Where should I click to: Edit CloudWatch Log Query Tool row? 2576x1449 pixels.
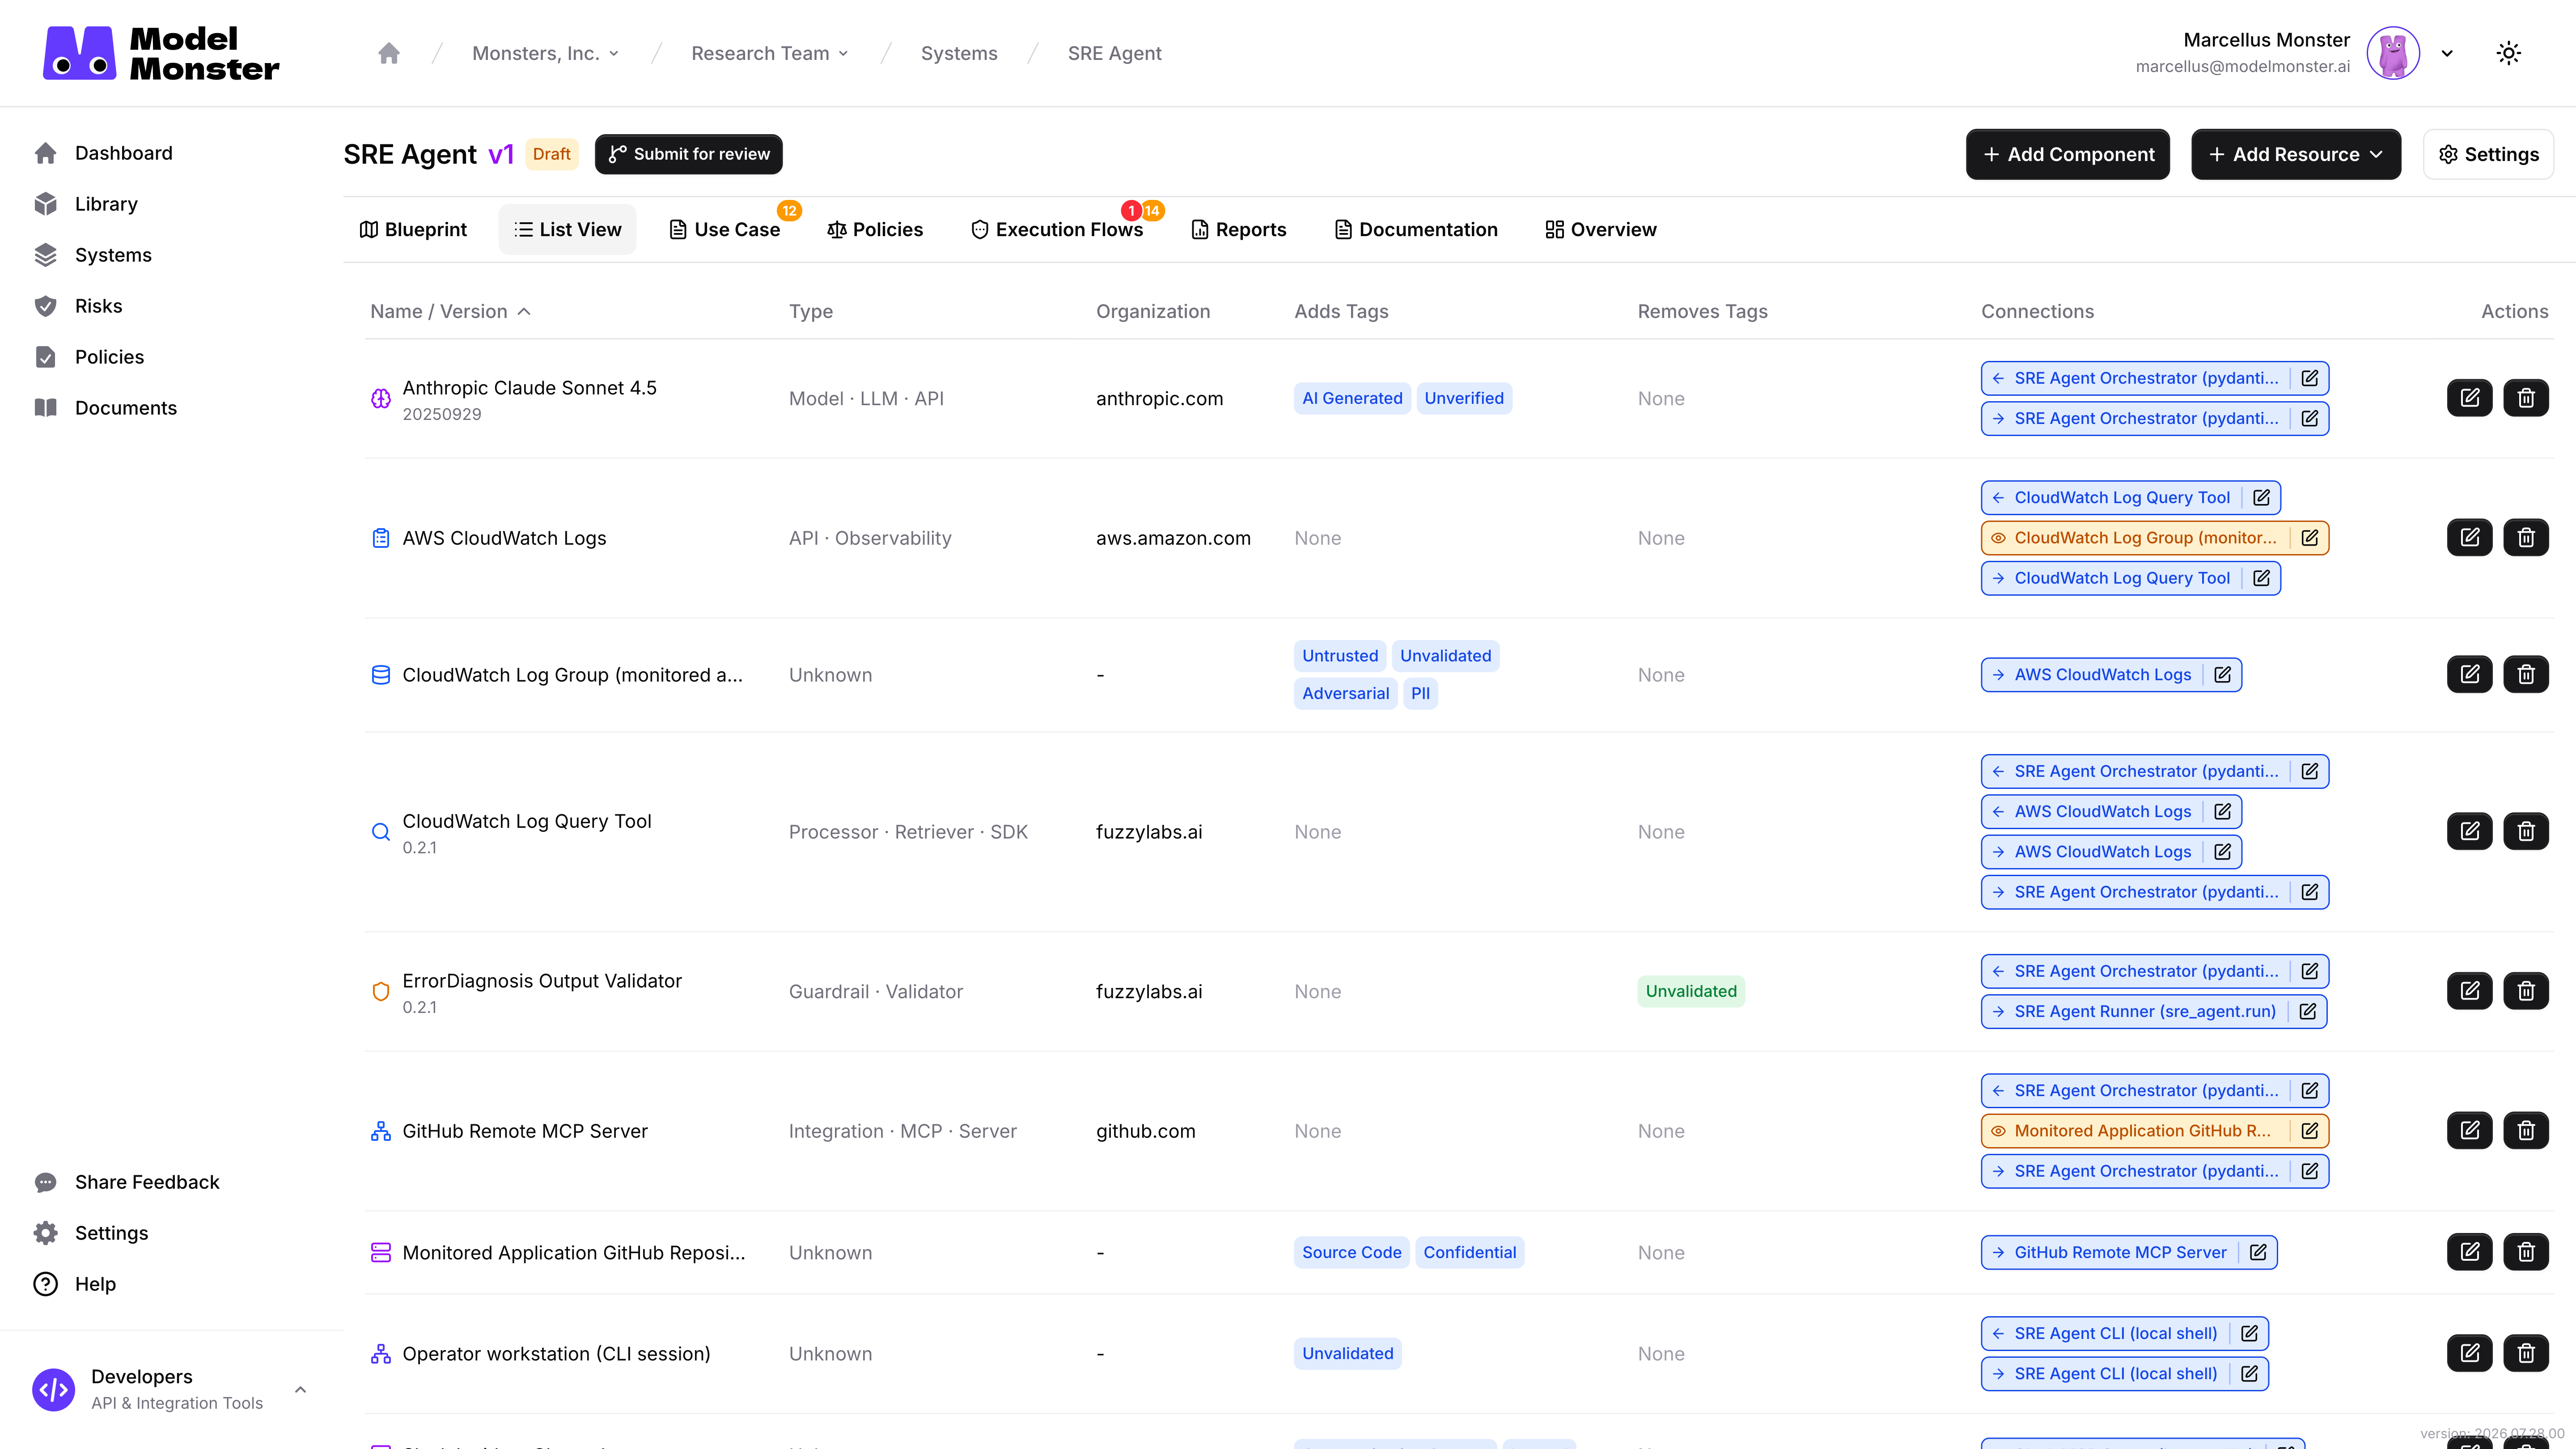[2469, 831]
